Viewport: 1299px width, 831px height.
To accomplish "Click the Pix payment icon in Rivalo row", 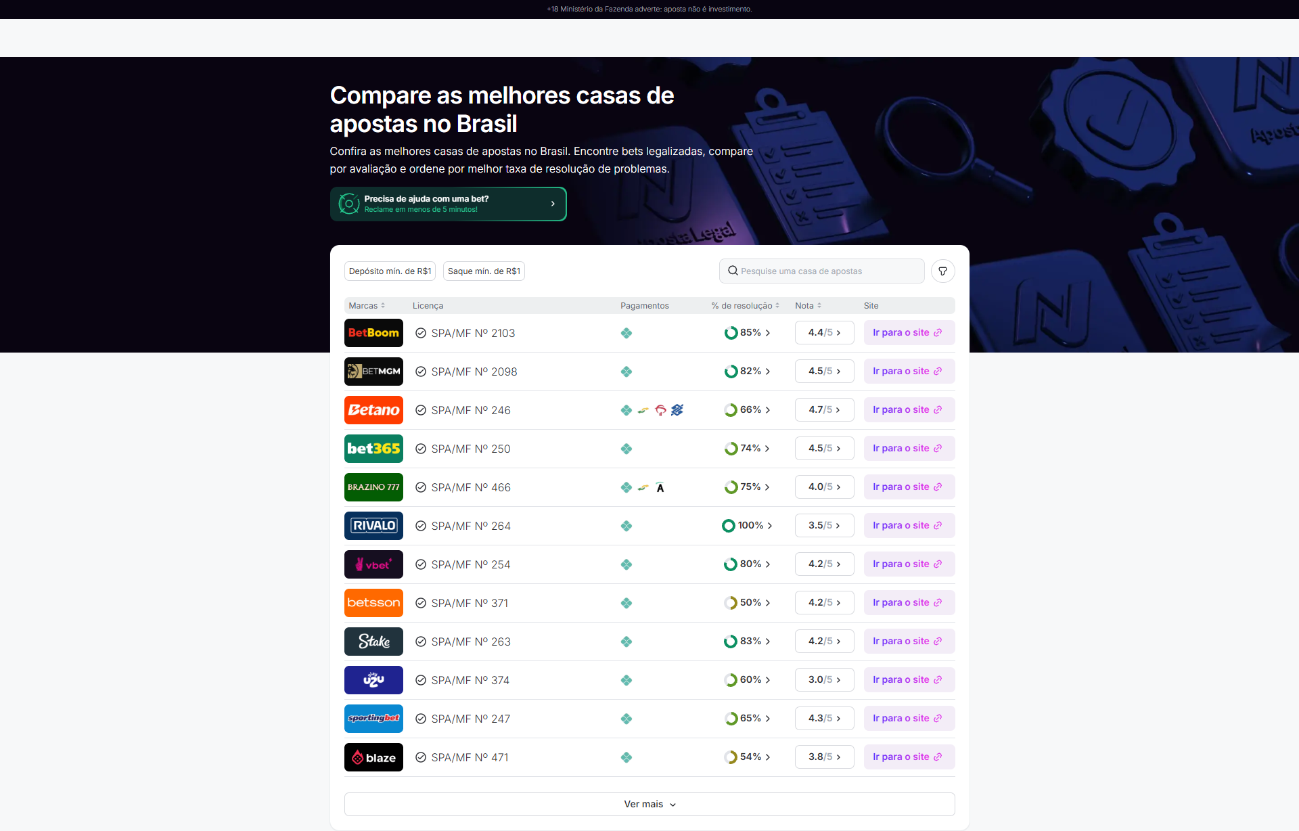I will (x=626, y=526).
